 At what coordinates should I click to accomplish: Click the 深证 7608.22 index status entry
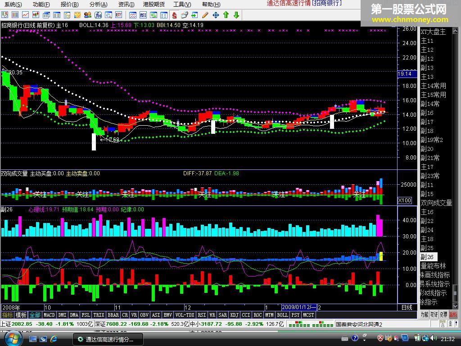(141, 324)
